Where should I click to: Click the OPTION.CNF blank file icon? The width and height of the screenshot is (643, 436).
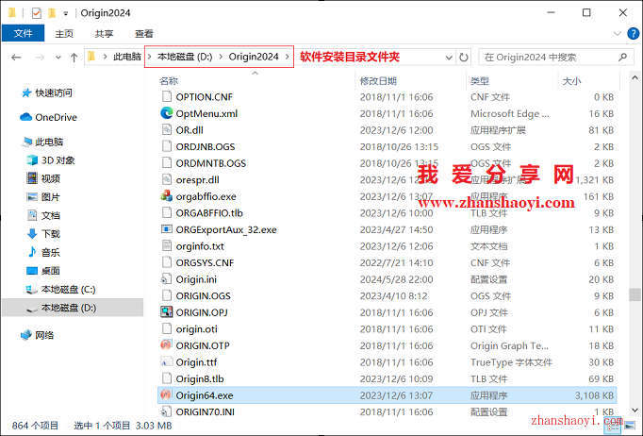tap(167, 97)
